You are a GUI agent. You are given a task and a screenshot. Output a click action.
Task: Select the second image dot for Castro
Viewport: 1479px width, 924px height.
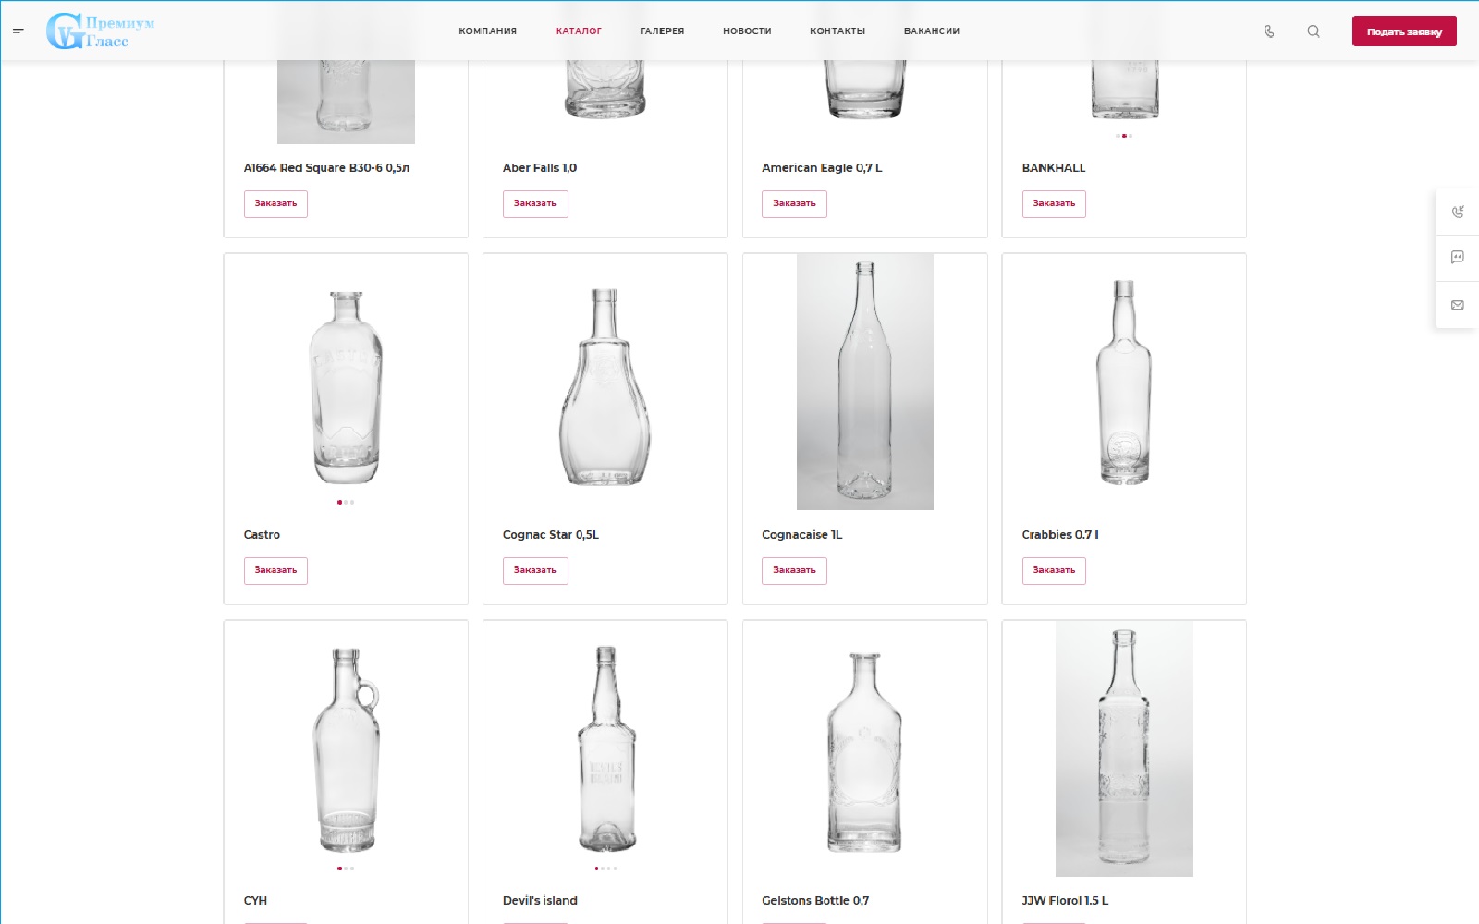coord(346,502)
